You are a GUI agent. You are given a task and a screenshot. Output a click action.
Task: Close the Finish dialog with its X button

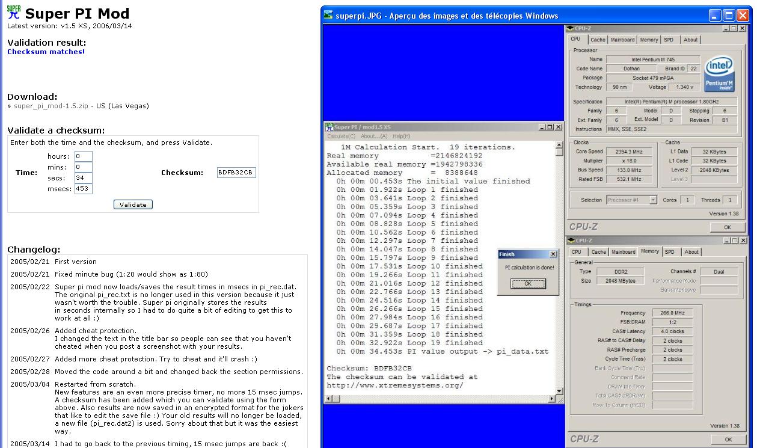[x=553, y=254]
